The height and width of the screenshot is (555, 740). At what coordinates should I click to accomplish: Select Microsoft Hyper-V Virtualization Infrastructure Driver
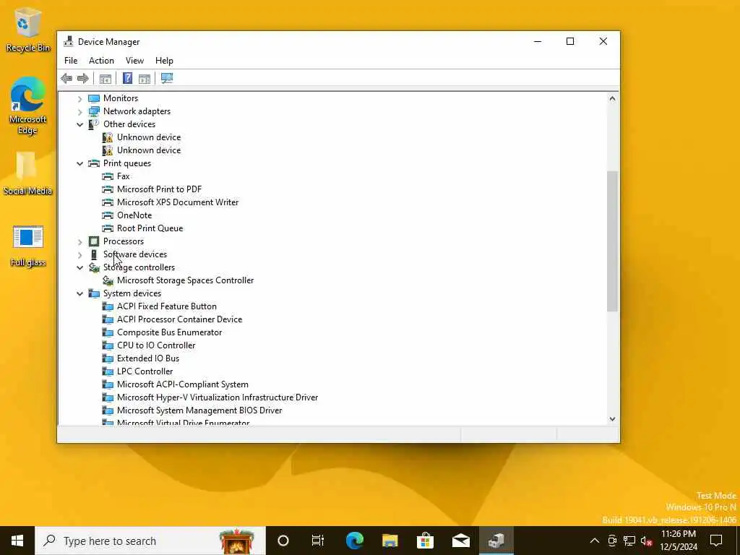(x=218, y=397)
